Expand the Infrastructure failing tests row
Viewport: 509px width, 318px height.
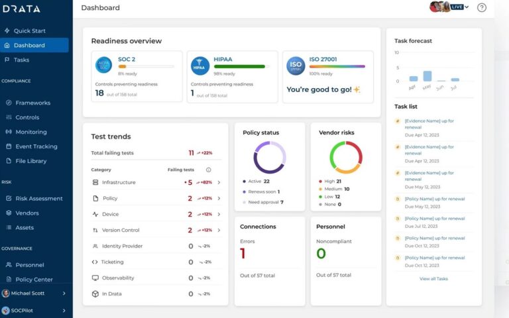(x=219, y=182)
